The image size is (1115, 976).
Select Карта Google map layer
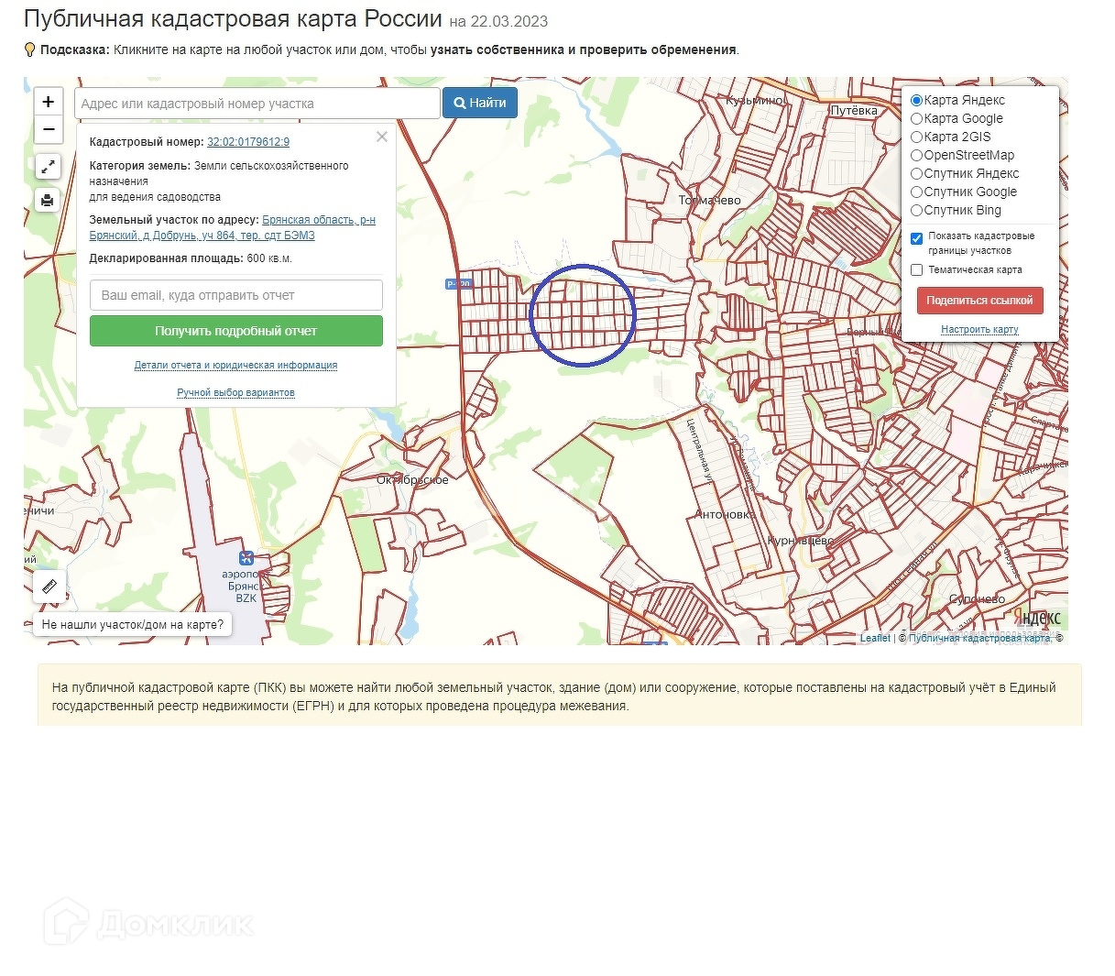(917, 119)
